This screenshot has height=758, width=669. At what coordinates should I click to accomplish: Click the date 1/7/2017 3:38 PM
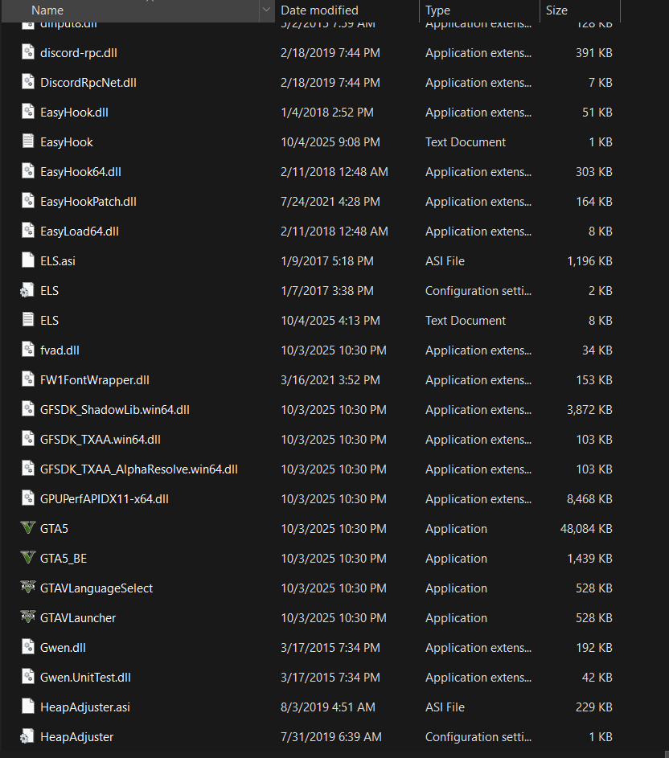coord(327,291)
